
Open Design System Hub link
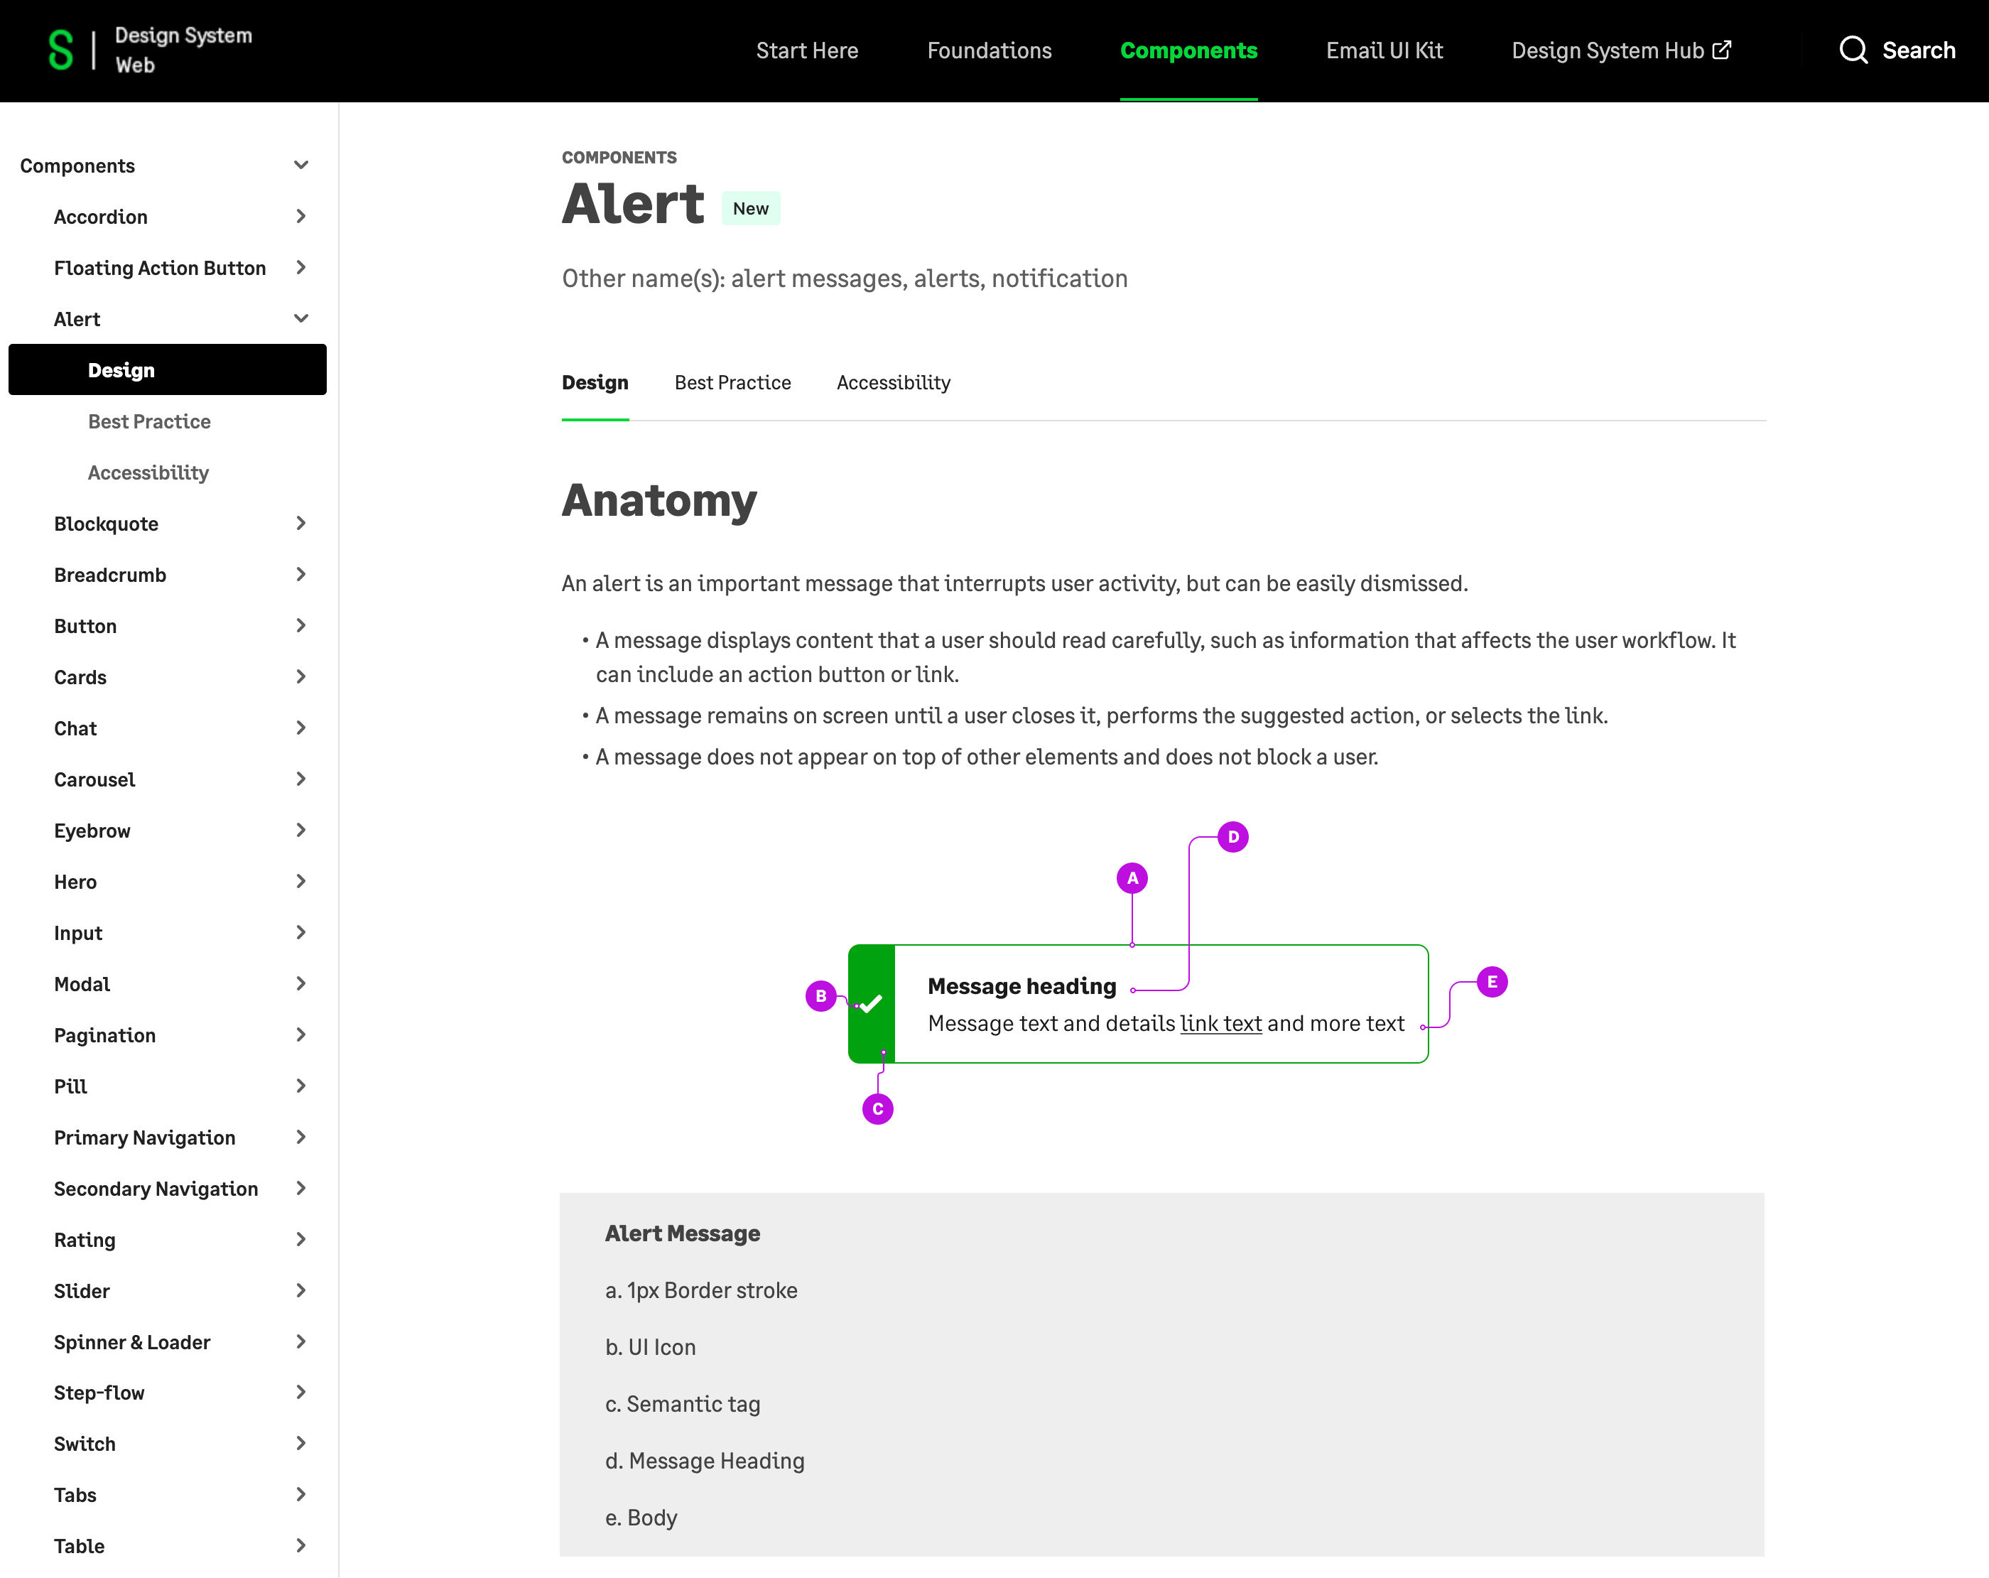[1621, 50]
